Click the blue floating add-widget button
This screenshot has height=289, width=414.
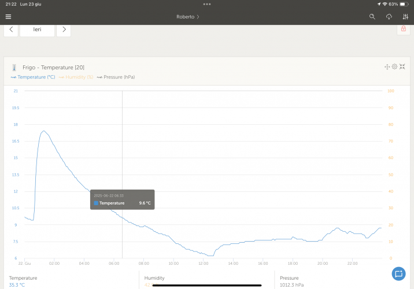pyautogui.click(x=398, y=273)
